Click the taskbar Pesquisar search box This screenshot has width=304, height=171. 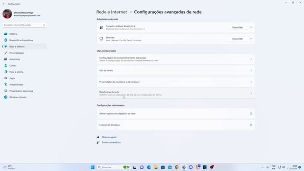[114, 167]
